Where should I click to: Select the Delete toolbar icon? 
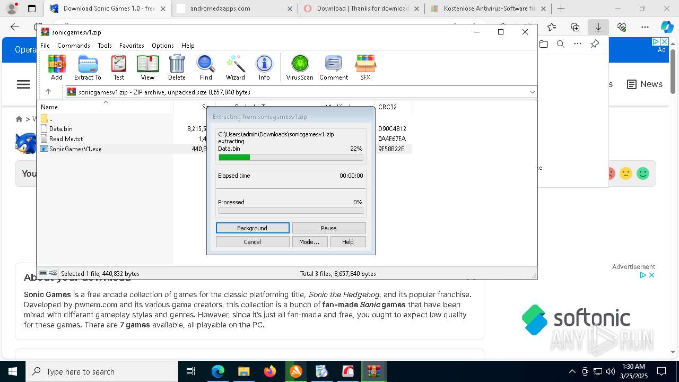click(177, 67)
